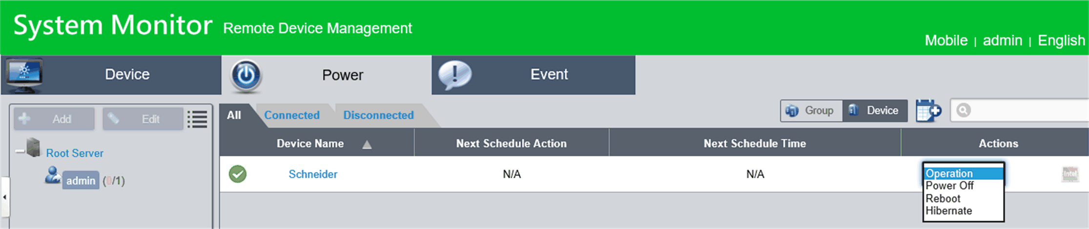Click the search magnifier icon
Screen dimensions: 1089x229
coord(963,110)
